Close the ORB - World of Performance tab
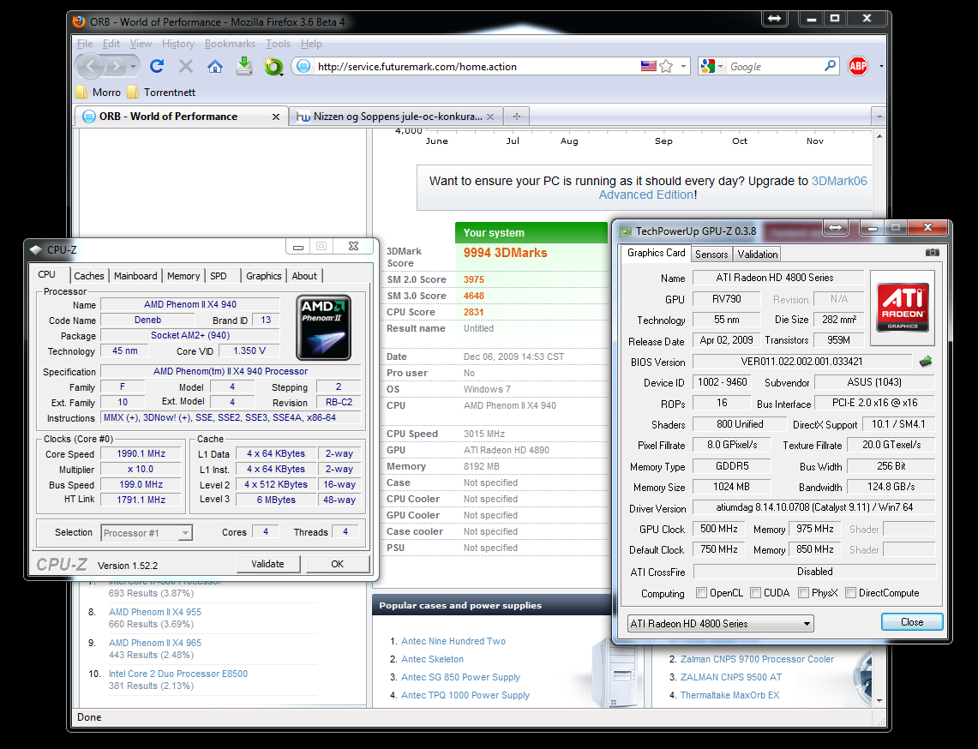The image size is (978, 749). pos(276,117)
